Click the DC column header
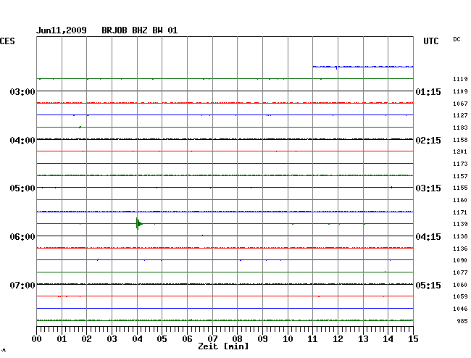The width and height of the screenshot is (471, 358). 457,39
